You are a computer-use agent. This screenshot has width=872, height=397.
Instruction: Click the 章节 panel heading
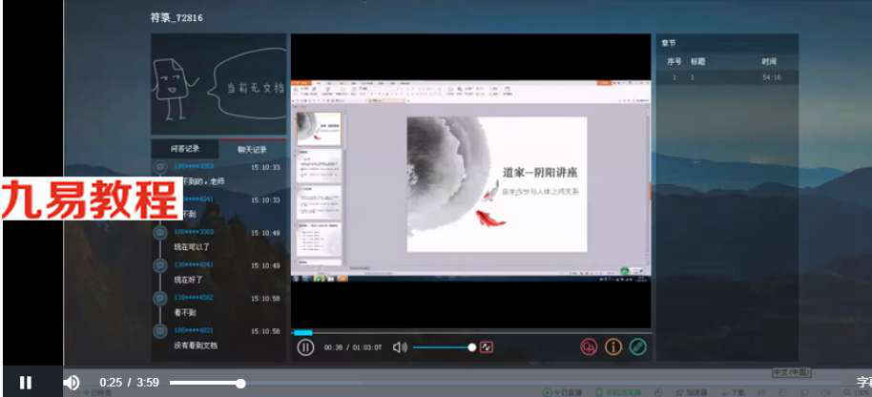pyautogui.click(x=669, y=43)
